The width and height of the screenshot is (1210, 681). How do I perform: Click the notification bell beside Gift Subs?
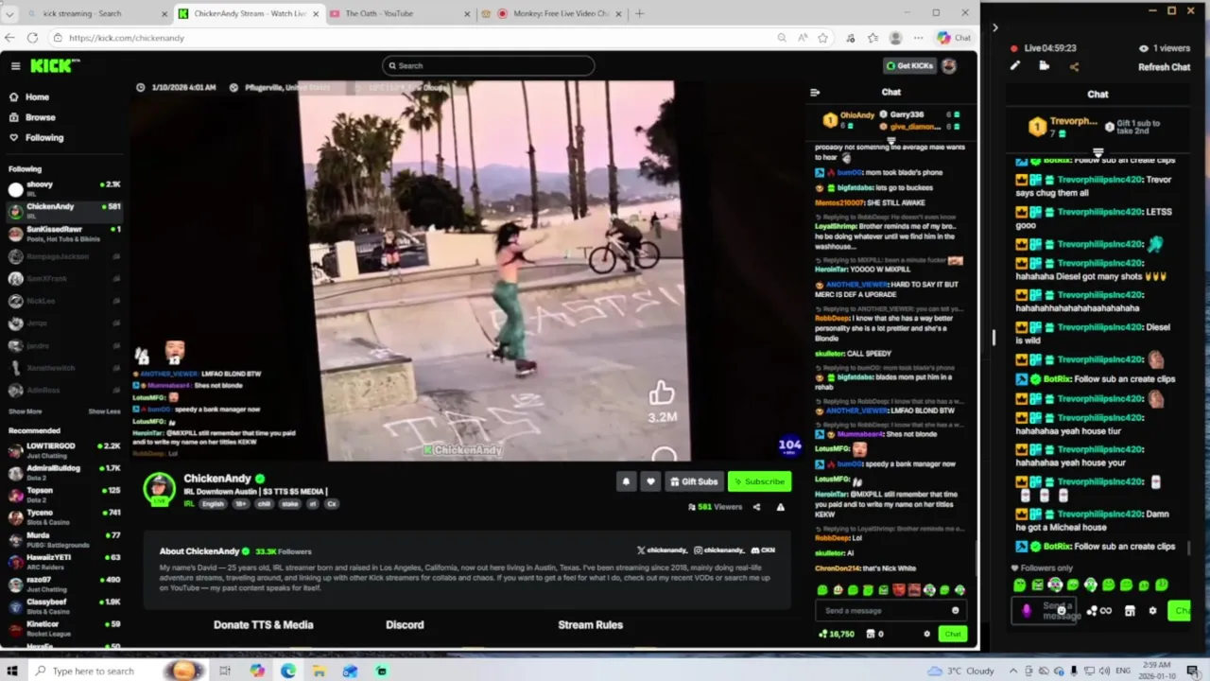[626, 481]
